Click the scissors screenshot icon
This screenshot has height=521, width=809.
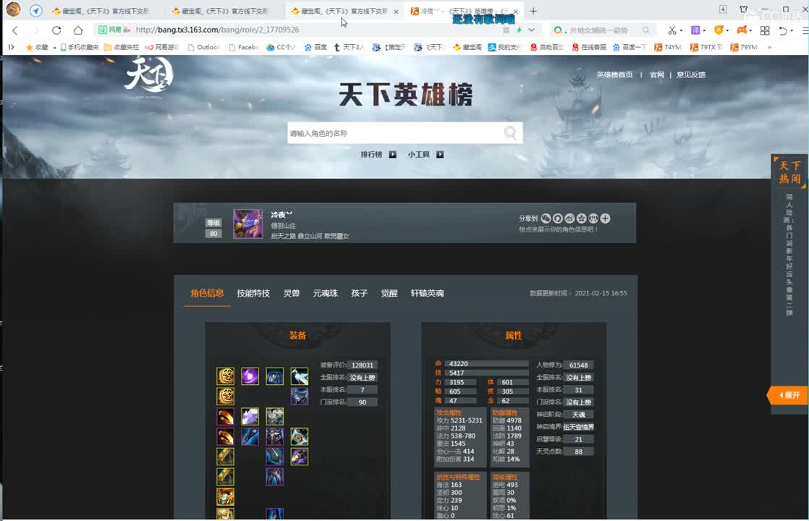pos(671,30)
